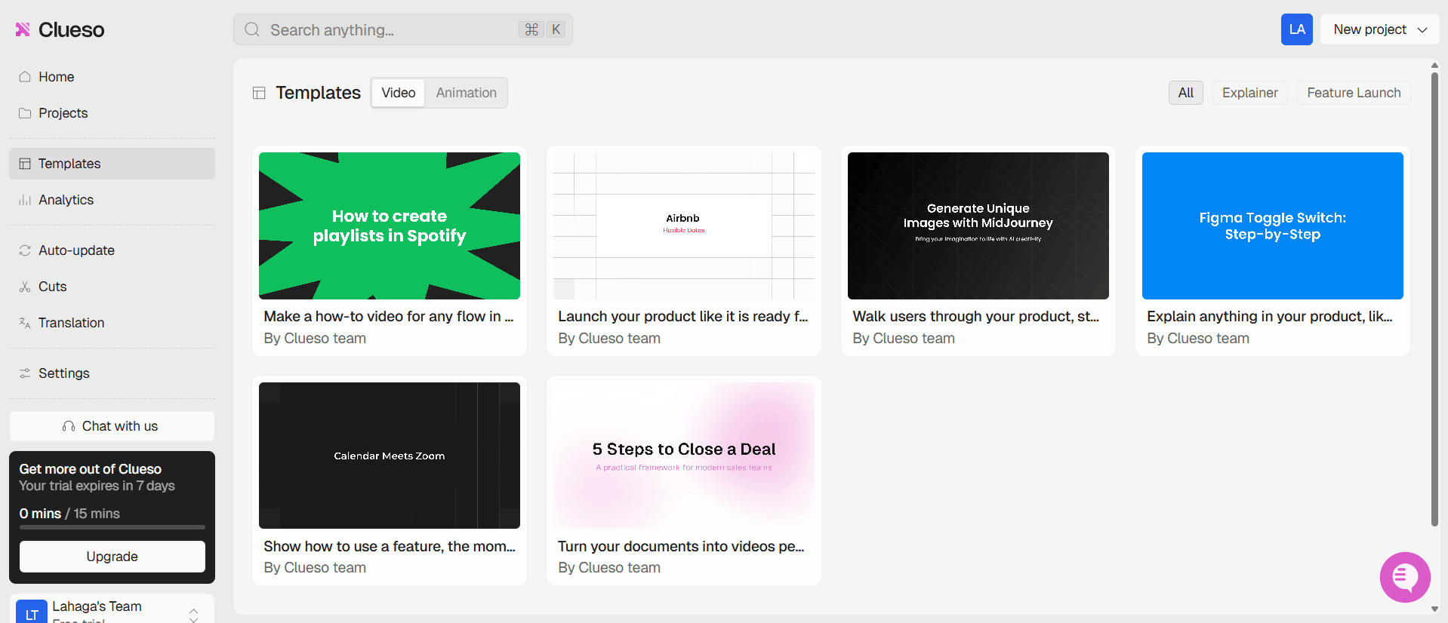The height and width of the screenshot is (623, 1448).
Task: Click the Templates layout icon in sidebar
Action: 25,164
